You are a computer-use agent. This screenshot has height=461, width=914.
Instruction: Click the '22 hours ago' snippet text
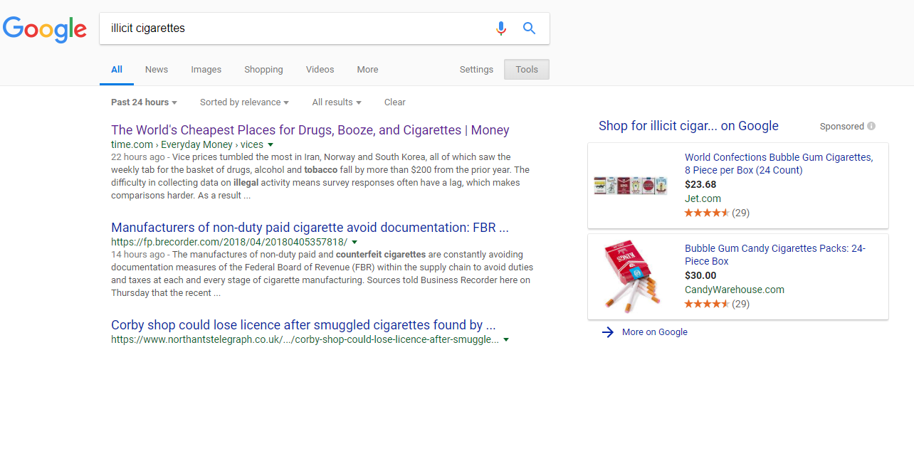[x=138, y=157]
